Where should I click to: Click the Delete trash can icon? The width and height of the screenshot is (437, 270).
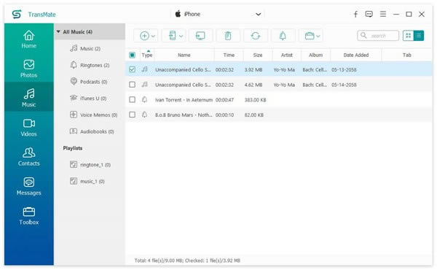pyautogui.click(x=228, y=36)
